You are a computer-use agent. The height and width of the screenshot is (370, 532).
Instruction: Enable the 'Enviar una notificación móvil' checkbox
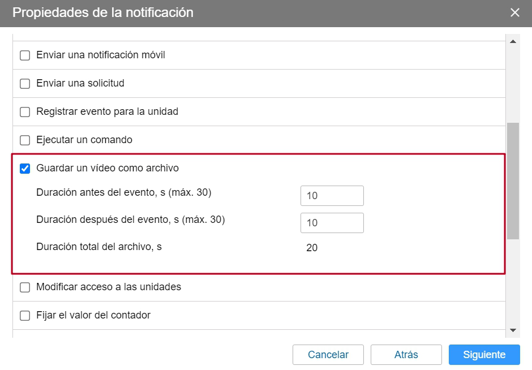coord(25,54)
